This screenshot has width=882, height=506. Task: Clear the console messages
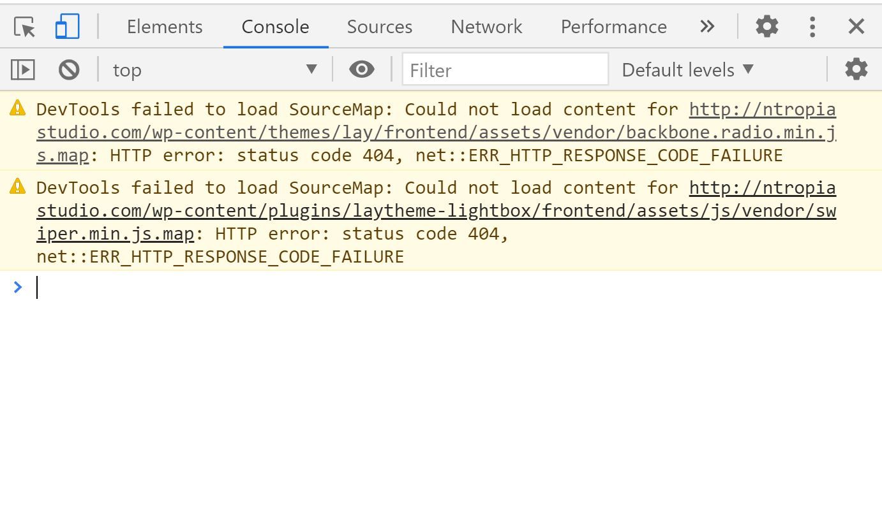(70, 69)
